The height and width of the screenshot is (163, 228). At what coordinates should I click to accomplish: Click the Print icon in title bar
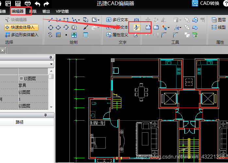tap(28, 4)
